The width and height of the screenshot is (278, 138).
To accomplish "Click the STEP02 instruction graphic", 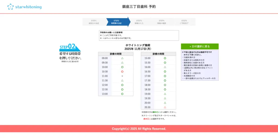I will pyautogui.click(x=70, y=53).
